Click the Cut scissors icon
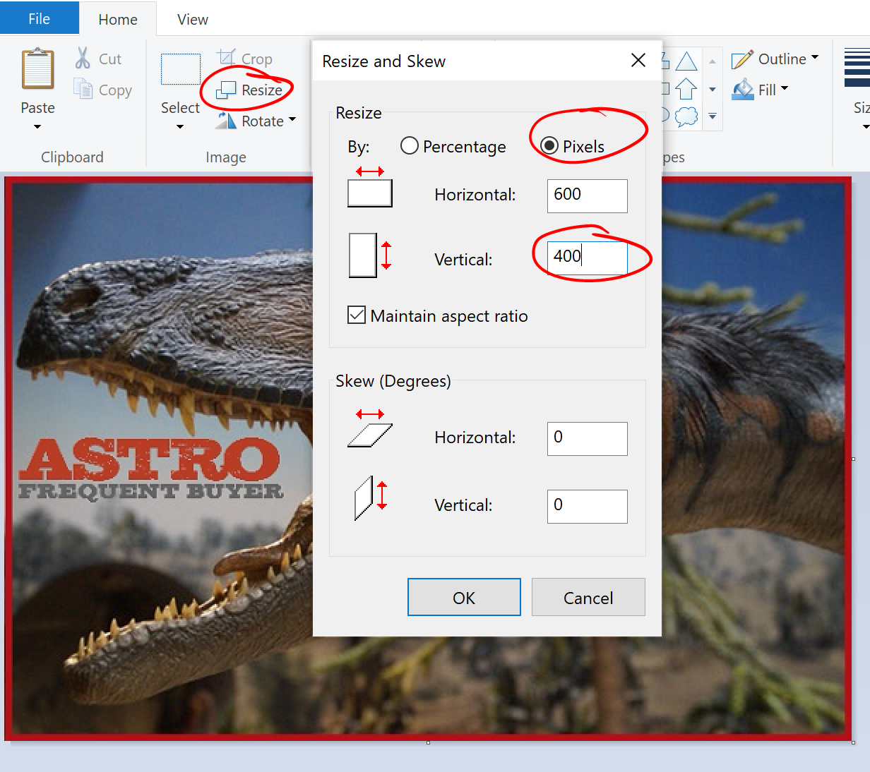 [x=83, y=58]
